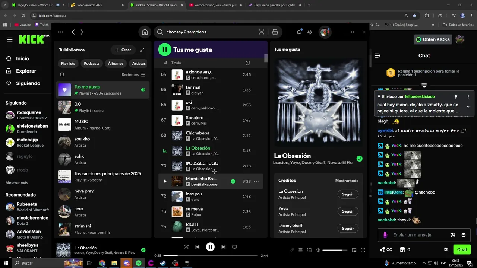477x268 pixels.
Task: Go forward in Spotify navigation
Action: point(82,32)
